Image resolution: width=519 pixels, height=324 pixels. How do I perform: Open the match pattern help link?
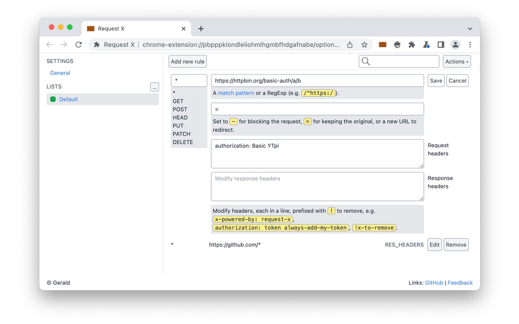[x=236, y=93]
